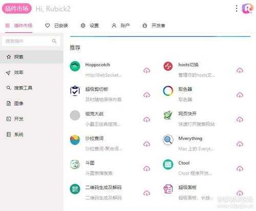Open the hosts切换 plugin title

coord(188,65)
